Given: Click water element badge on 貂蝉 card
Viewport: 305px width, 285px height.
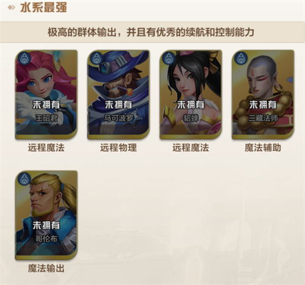Looking at the screenshot, I should pos(169,59).
